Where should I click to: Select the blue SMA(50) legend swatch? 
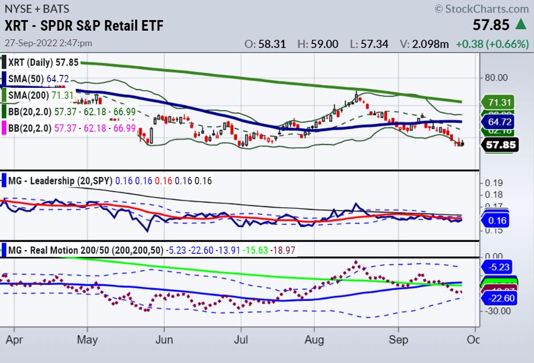click(x=4, y=79)
